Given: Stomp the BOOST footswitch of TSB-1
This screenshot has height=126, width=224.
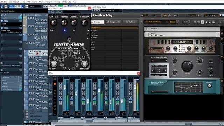Looking at the screenshot, I should (x=84, y=64).
